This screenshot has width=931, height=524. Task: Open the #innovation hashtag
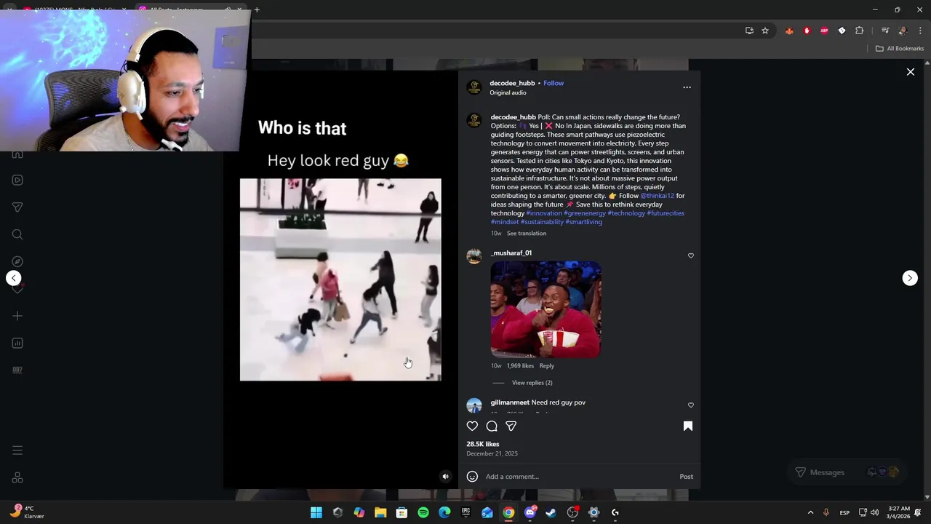coord(544,213)
